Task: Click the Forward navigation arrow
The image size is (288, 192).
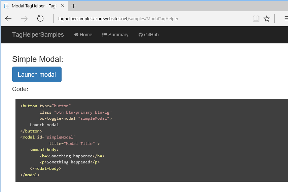Action: pos(24,19)
